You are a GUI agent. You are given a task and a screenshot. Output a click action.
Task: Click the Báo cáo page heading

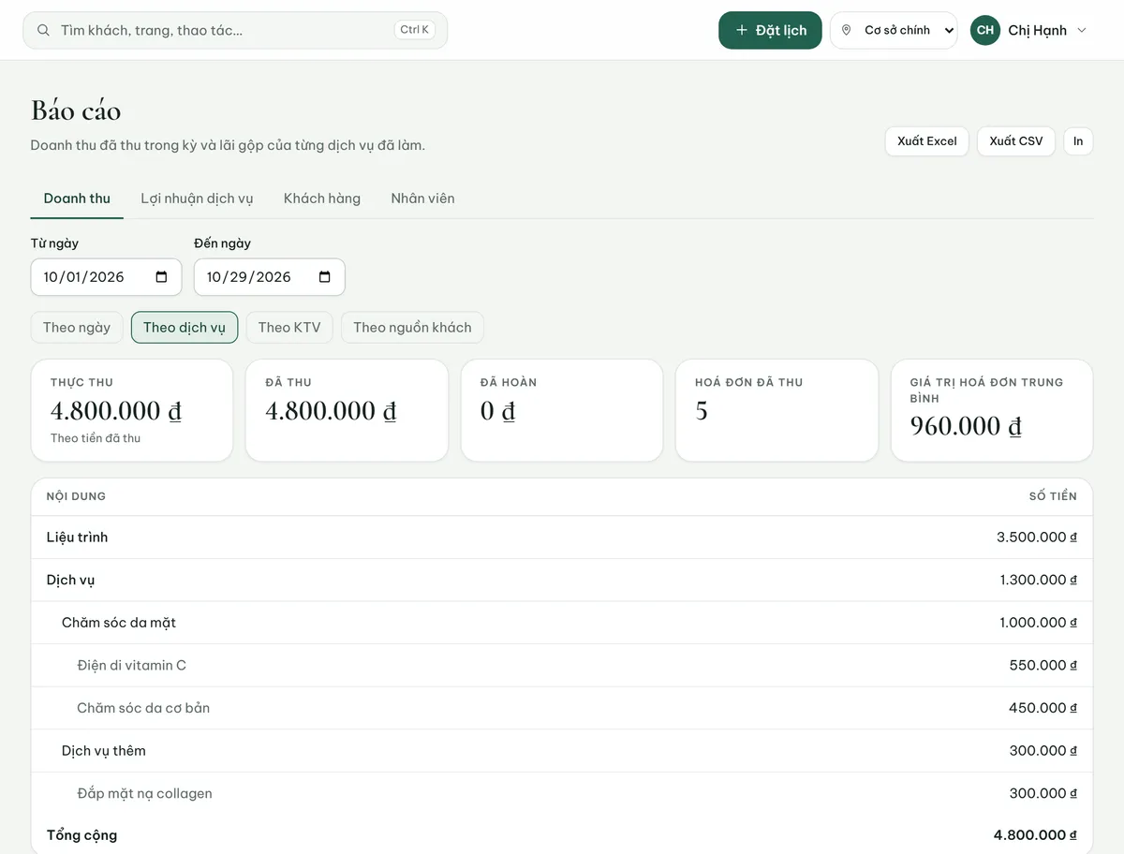[76, 110]
